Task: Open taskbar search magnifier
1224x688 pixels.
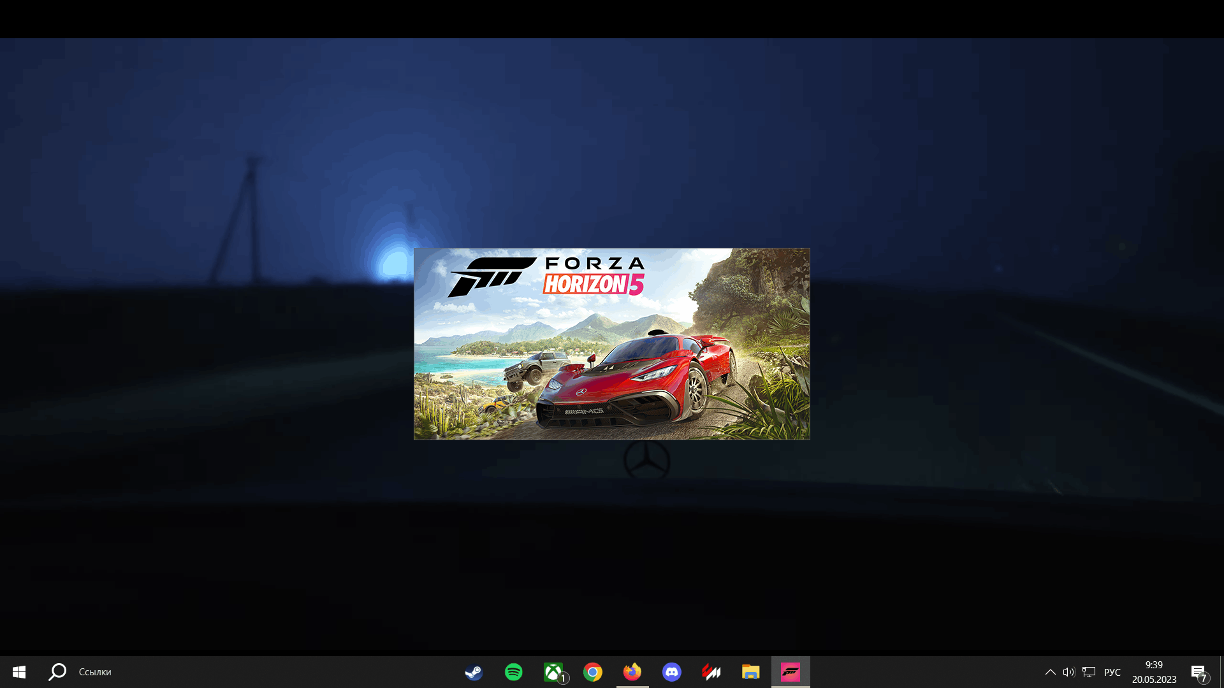Action: click(57, 672)
